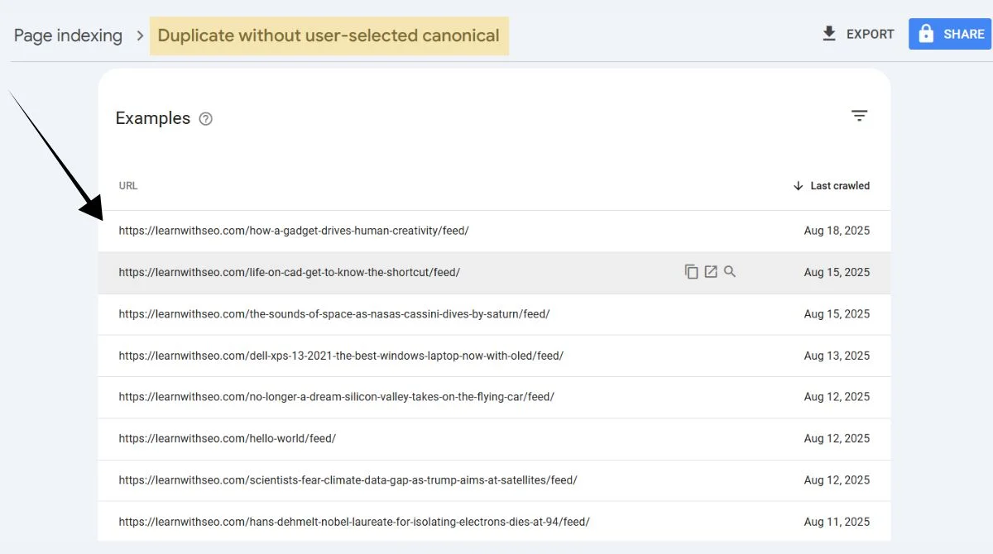Click the crawl date in the scientists-fear-climate row

coord(837,480)
